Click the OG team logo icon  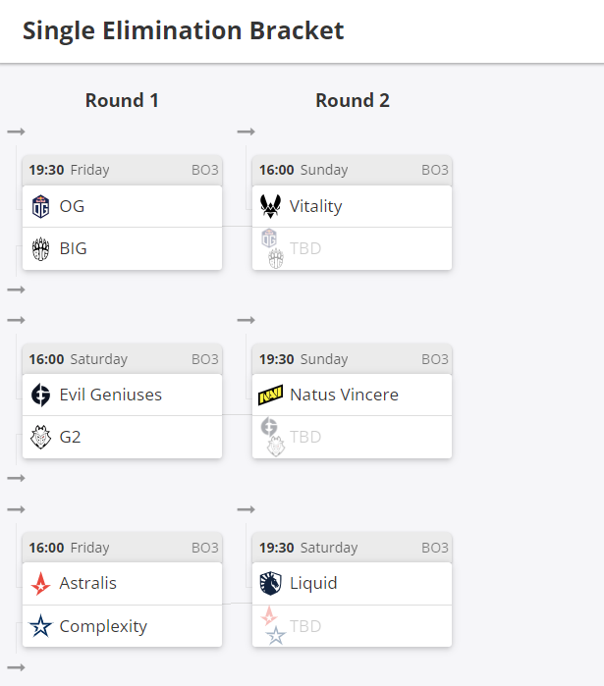coord(40,206)
